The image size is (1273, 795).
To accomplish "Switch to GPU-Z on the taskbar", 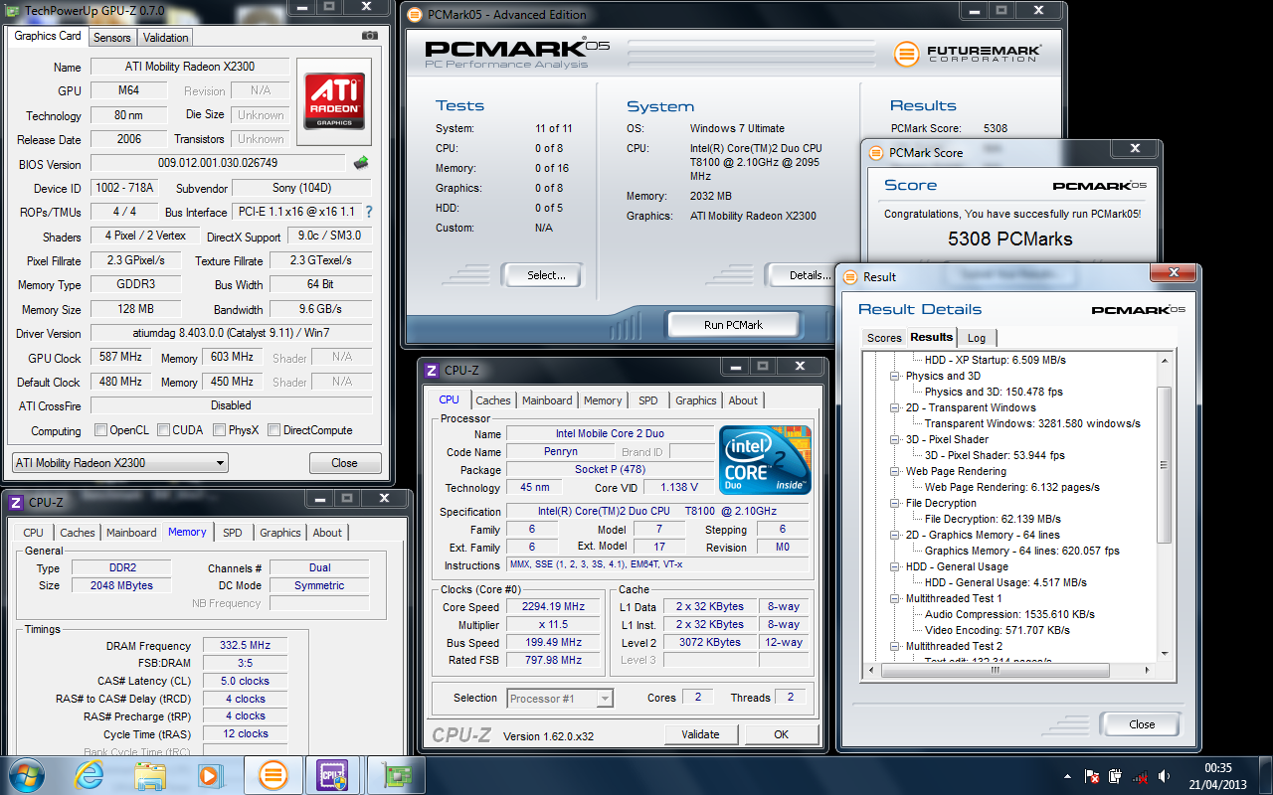I will click(394, 775).
